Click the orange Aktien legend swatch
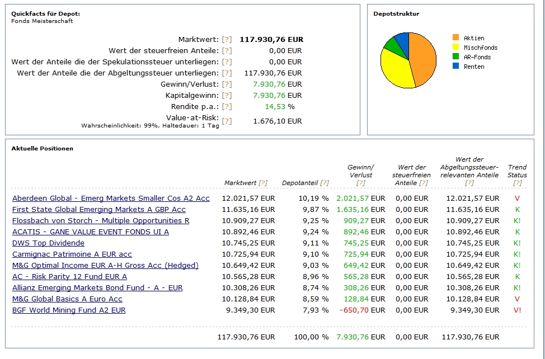The height and width of the screenshot is (359, 545). (455, 38)
